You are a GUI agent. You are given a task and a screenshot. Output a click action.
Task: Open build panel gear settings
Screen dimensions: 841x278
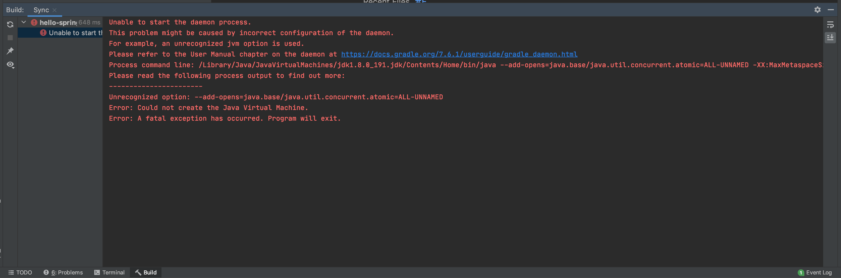click(817, 10)
